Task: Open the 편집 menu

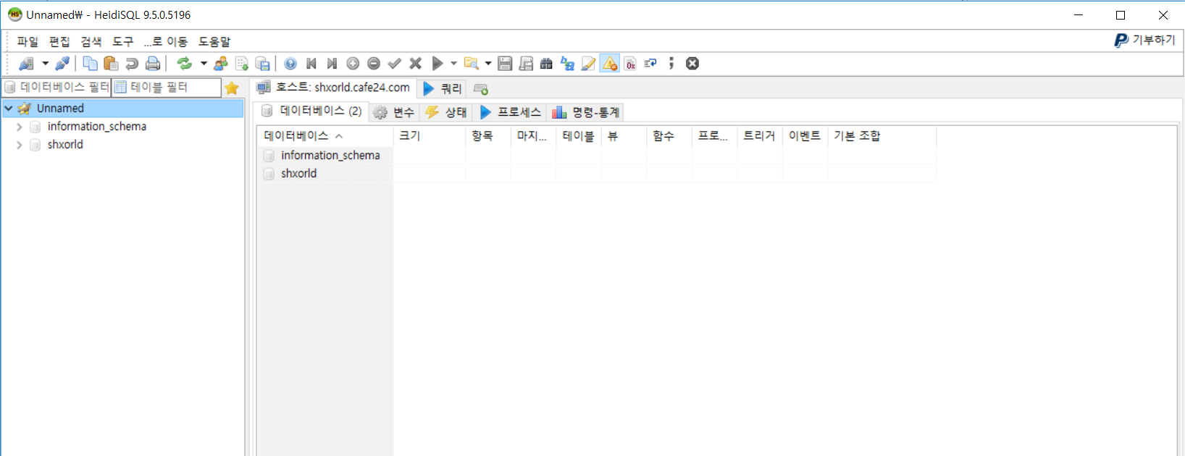Action: coord(59,42)
